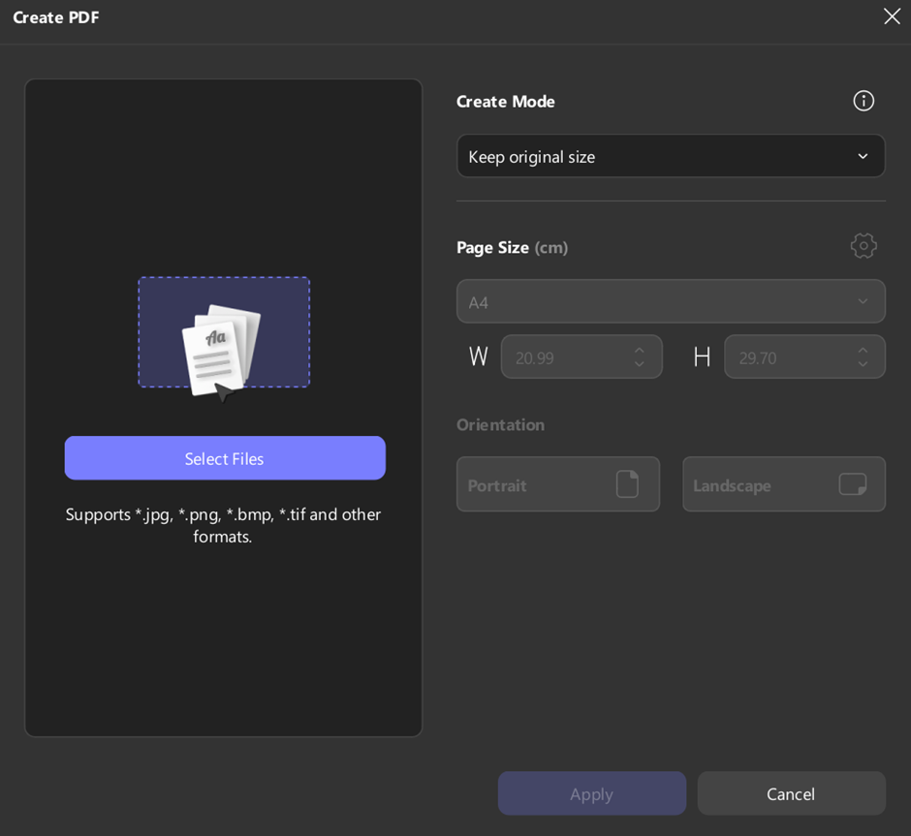
Task: Click the Create Mode info icon
Action: tap(864, 101)
